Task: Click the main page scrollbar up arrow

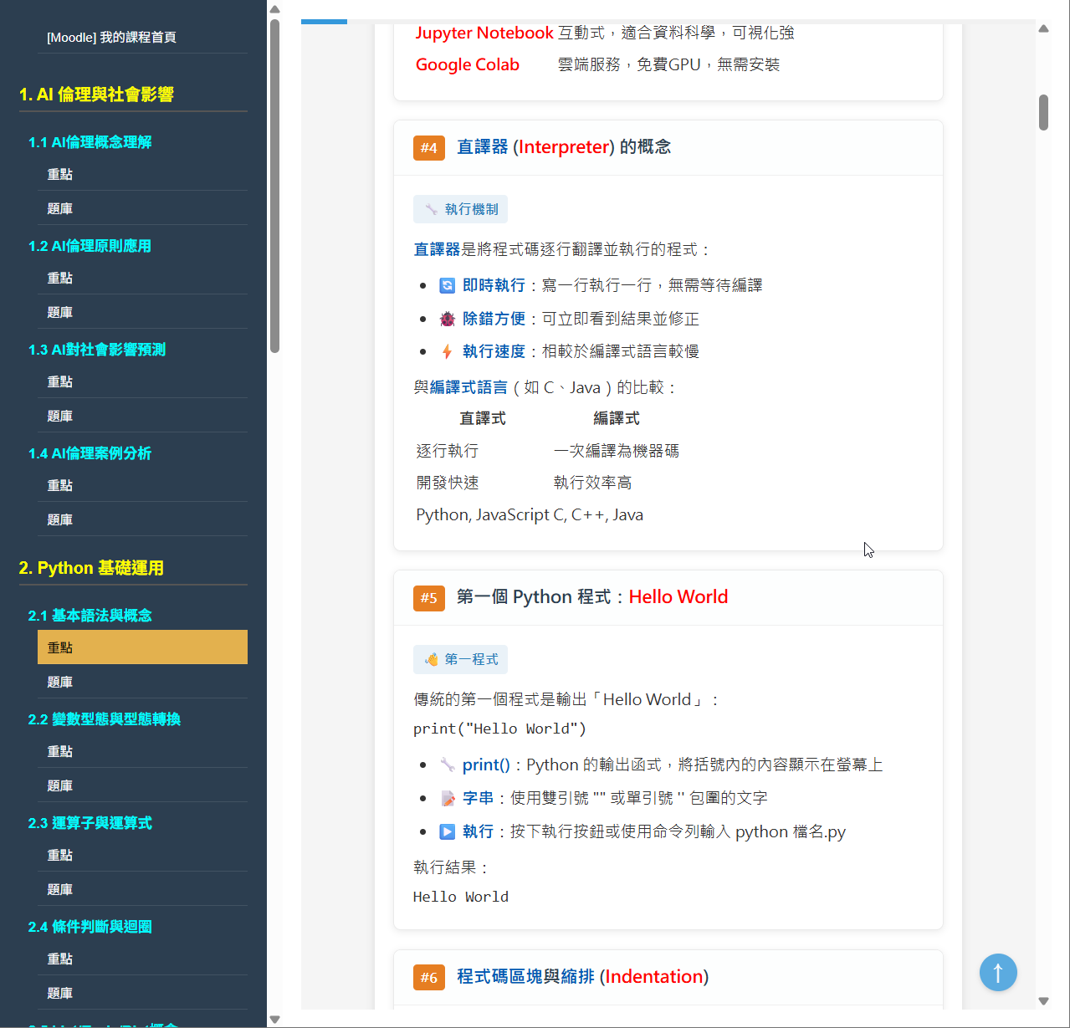Action: click(x=1043, y=28)
